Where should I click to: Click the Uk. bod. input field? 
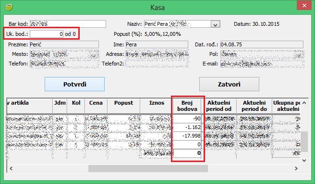coord(47,34)
